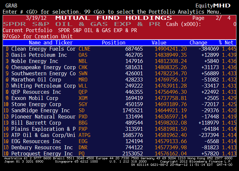Click the DNR ticker symbol
This screenshot has width=239, height=171.
(83, 147)
